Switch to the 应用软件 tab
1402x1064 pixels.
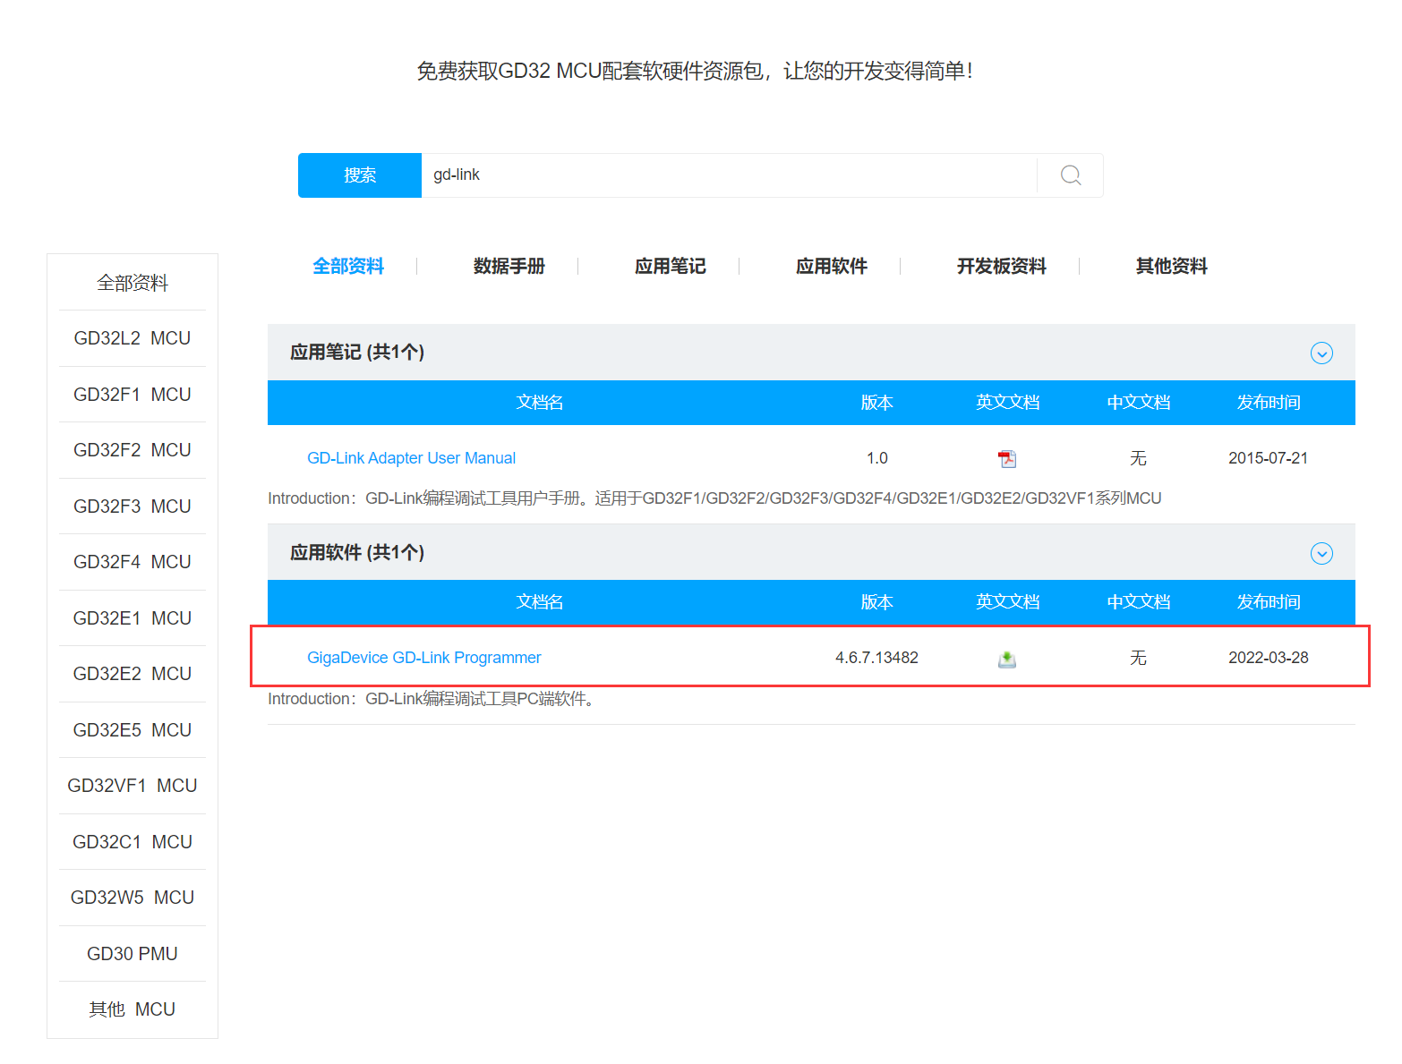[832, 266]
